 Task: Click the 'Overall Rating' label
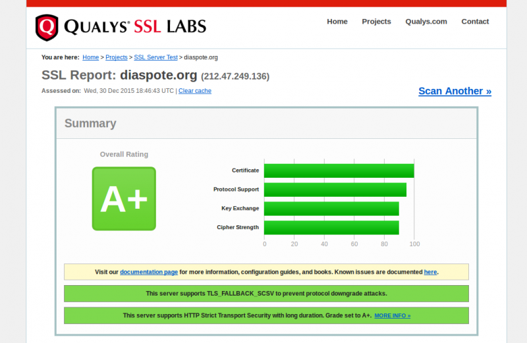click(124, 154)
